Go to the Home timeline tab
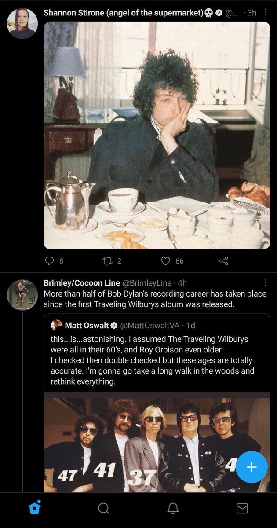This screenshot has height=528, width=277. pos(34,508)
